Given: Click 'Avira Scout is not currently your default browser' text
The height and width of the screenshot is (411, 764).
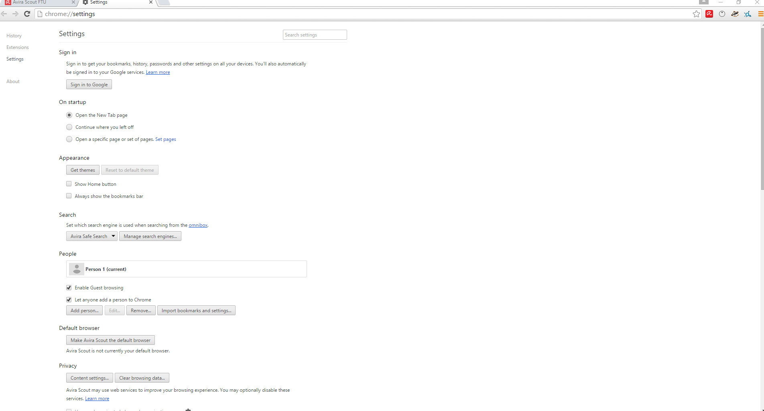Looking at the screenshot, I should [x=118, y=351].
